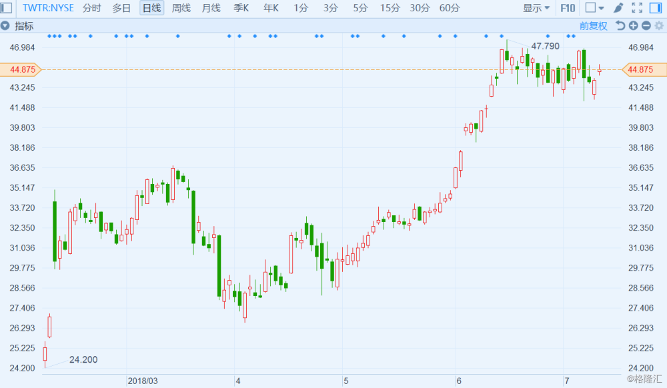Expand the 指标 indicator panel

tap(5, 26)
